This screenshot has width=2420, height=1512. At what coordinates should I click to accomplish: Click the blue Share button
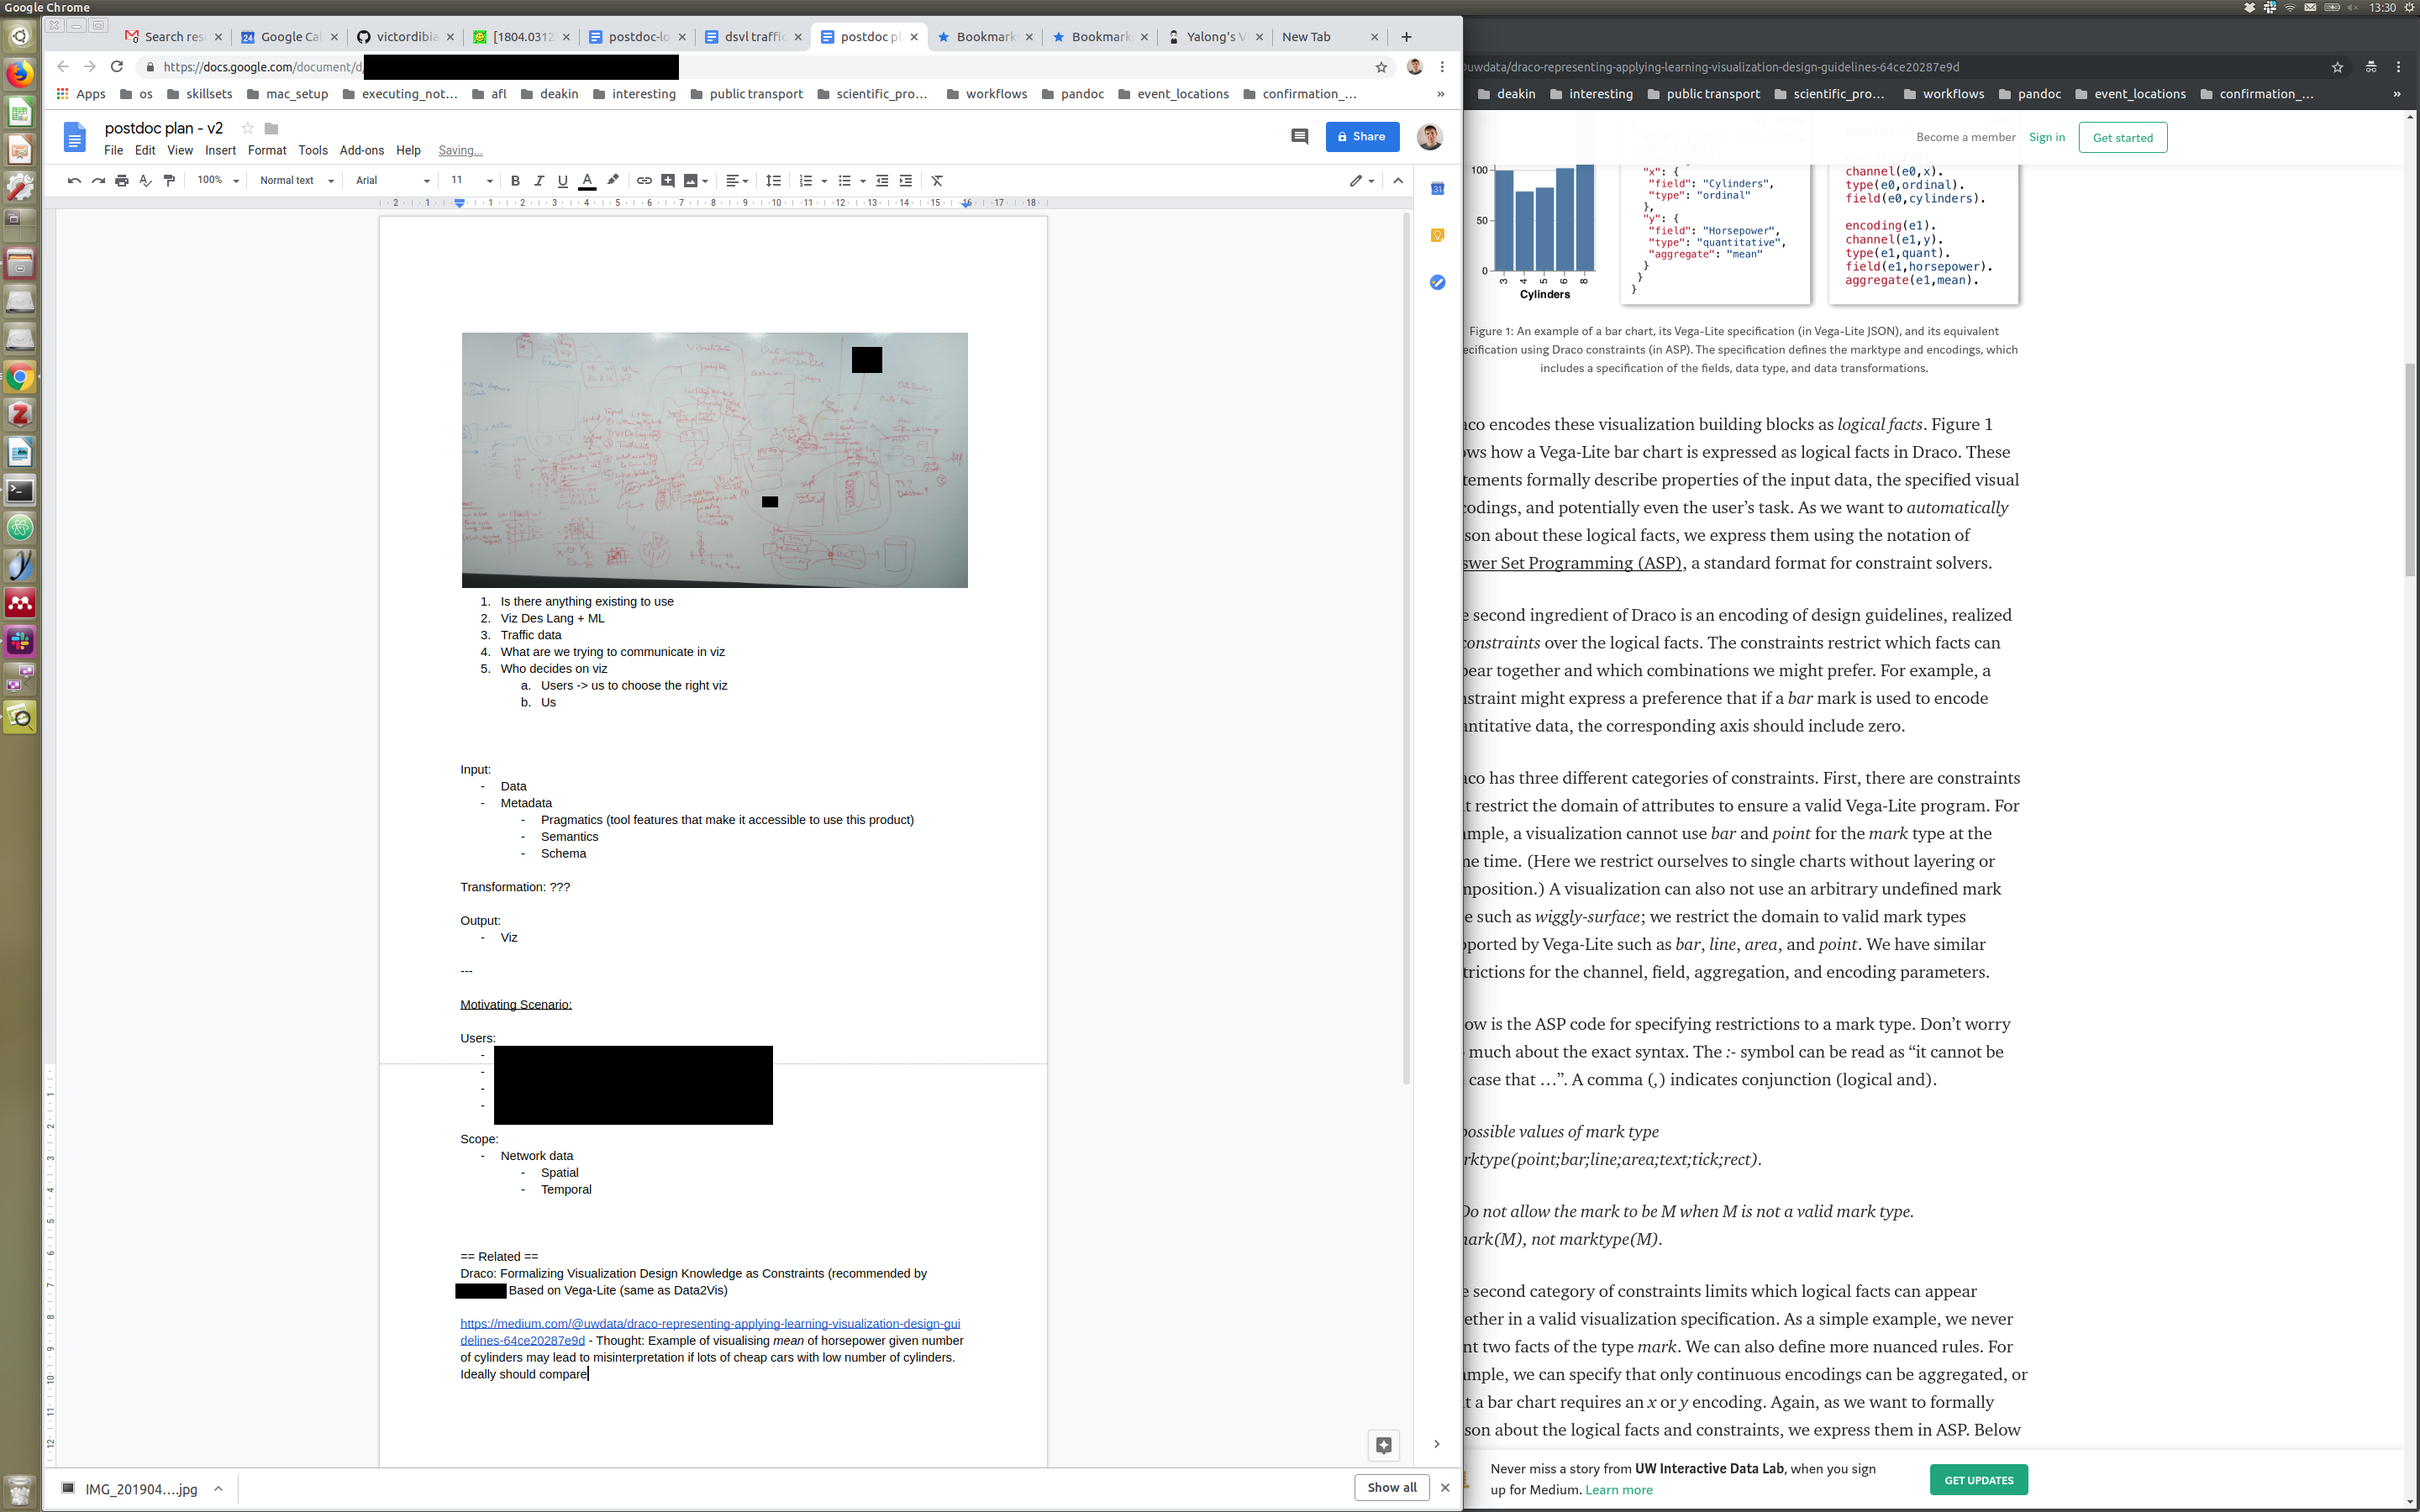click(x=1361, y=137)
